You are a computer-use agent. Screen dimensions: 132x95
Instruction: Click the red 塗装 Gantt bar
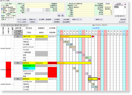pyautogui.click(x=84, y=55)
